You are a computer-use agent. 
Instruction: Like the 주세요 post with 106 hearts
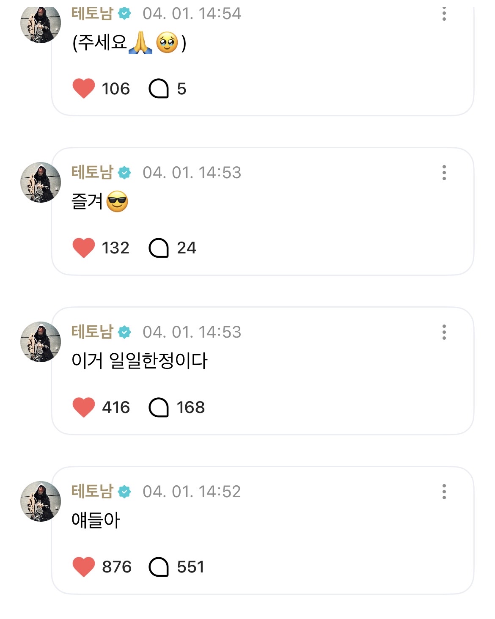point(84,88)
